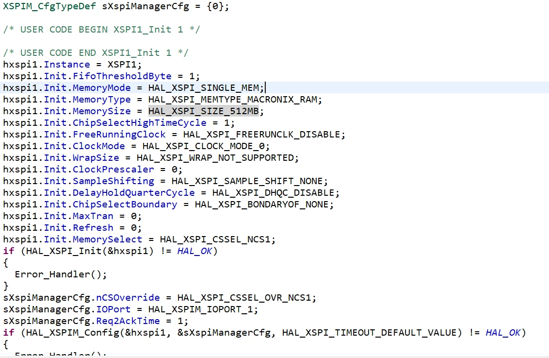This screenshot has width=549, height=358.
Task: Click HAL_XSPI_WRAP_NOT_SUPPORTED constant
Action: (215, 158)
